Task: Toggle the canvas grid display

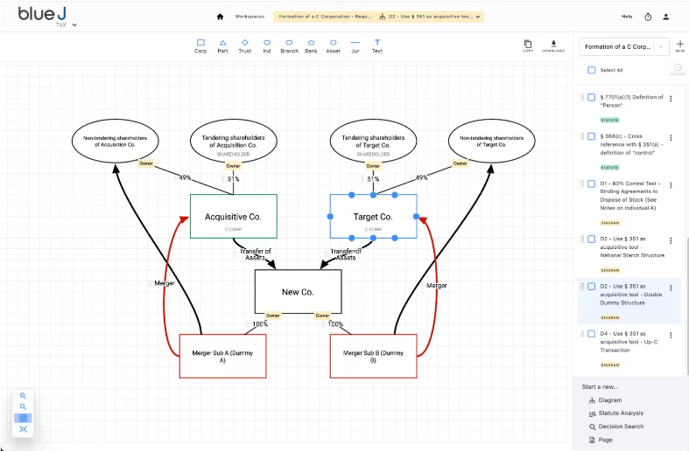Action: (x=23, y=418)
